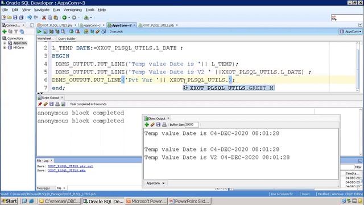The image size is (364, 205).
Task: Run statement with green play icon
Action: click(x=39, y=31)
